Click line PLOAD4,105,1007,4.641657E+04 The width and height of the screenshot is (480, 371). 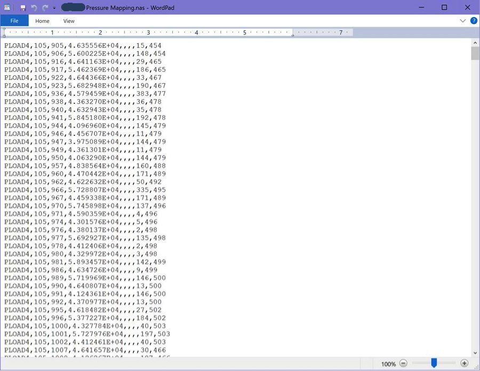pos(85,350)
